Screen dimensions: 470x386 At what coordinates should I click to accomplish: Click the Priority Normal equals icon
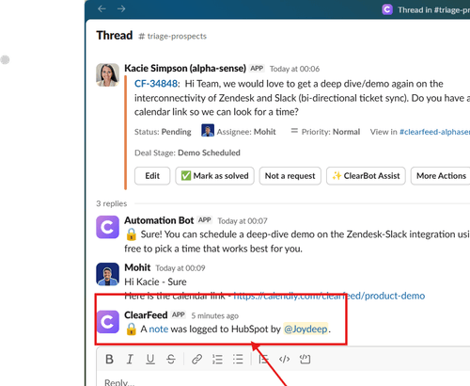click(x=294, y=131)
